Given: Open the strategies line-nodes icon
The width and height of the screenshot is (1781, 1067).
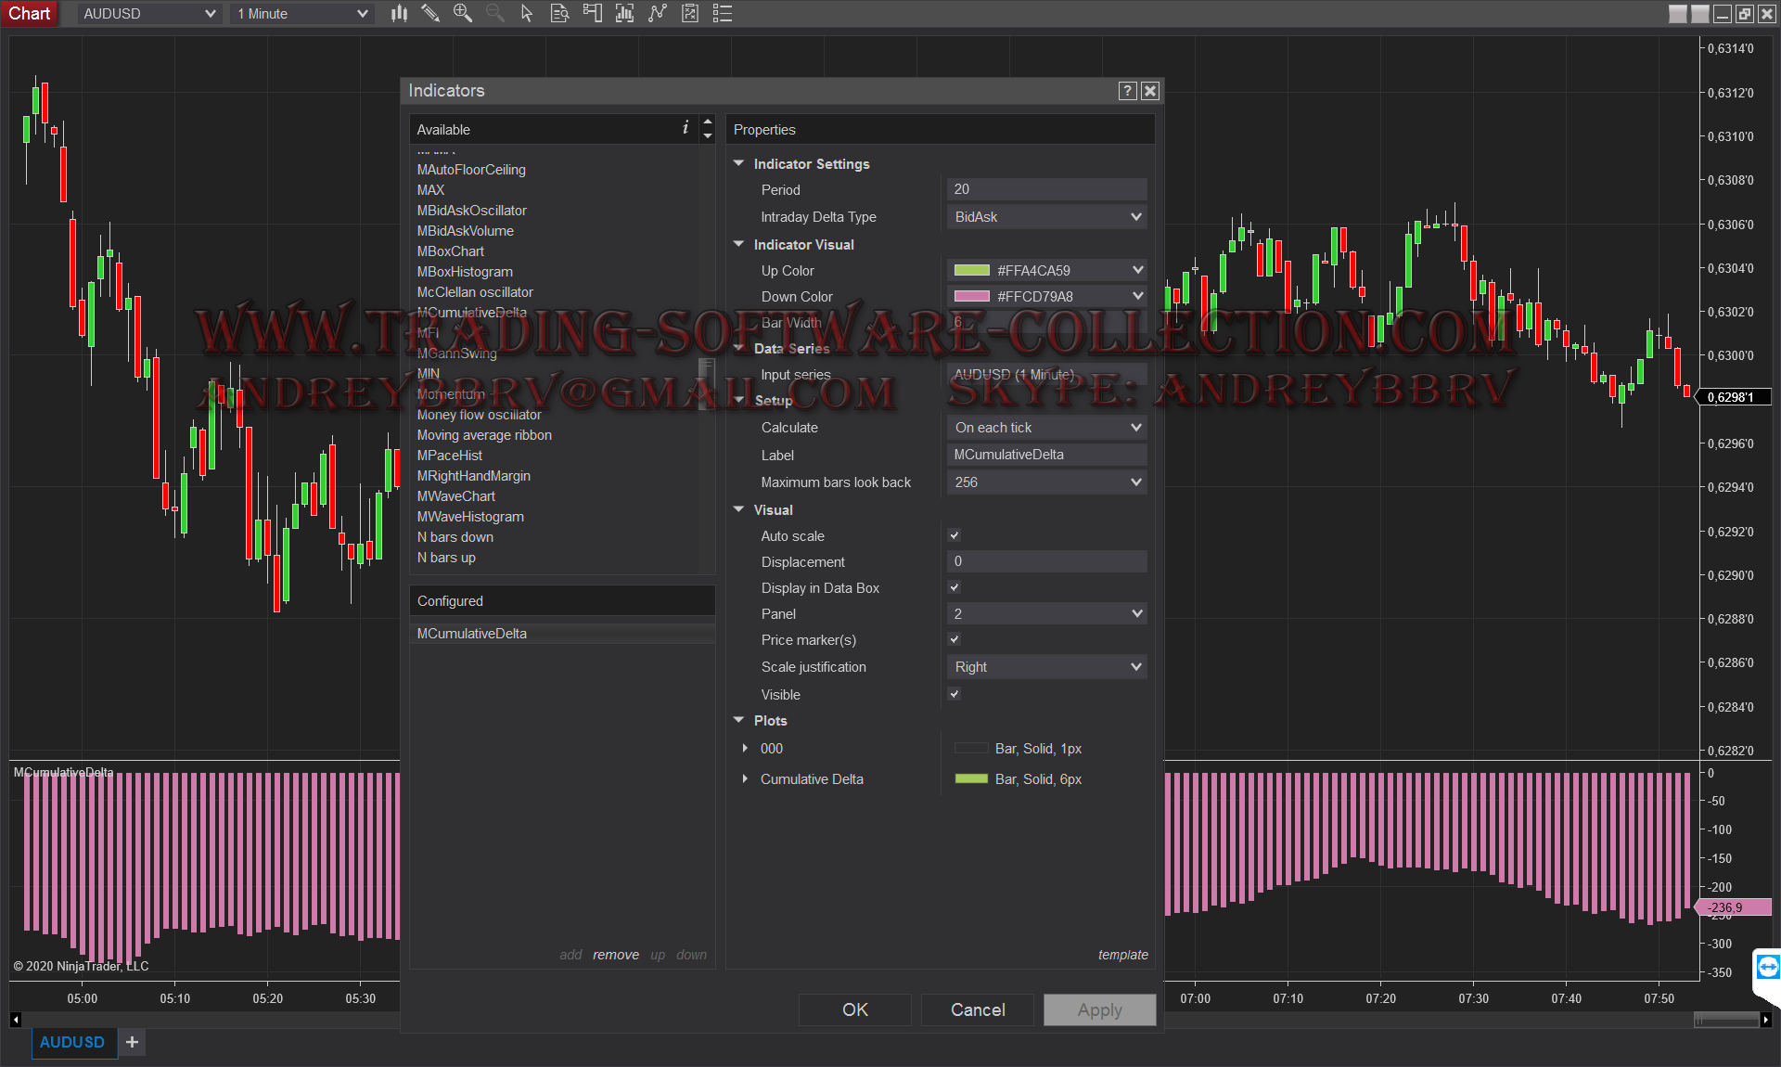Looking at the screenshot, I should (658, 14).
